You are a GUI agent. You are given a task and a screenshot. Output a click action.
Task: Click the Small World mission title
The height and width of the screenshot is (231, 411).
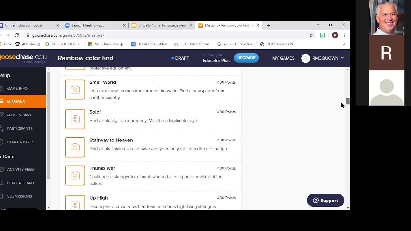coord(102,82)
